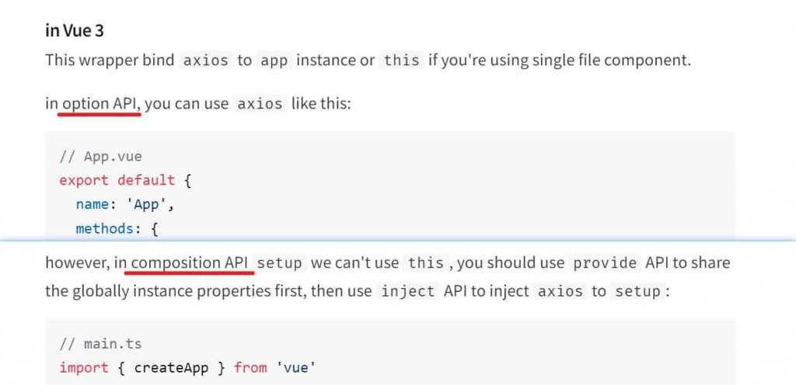
Task: Click the '// App.vue' comment line
Action: [x=100, y=157]
